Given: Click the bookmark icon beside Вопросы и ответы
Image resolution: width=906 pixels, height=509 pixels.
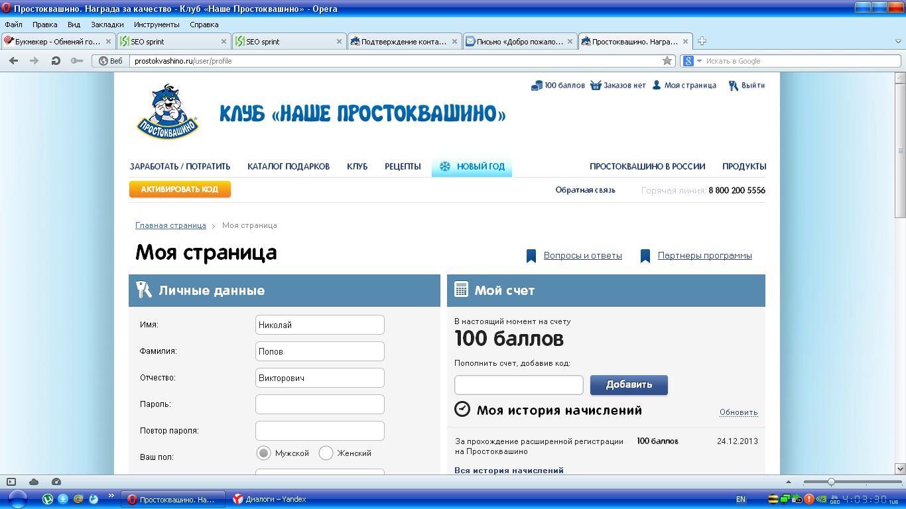Looking at the screenshot, I should click(x=531, y=256).
